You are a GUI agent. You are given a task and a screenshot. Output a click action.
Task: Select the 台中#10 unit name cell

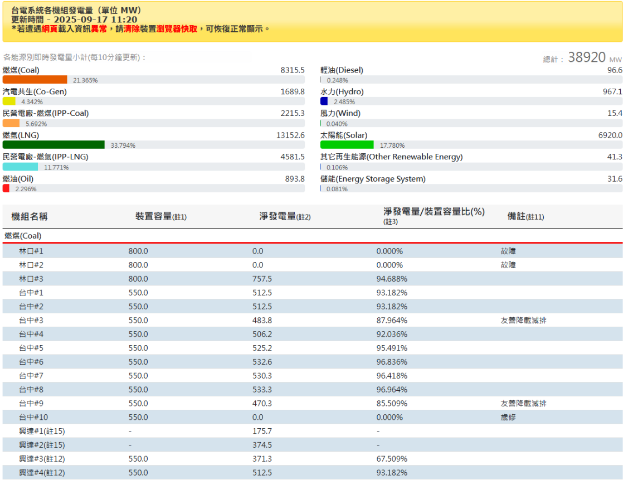[x=33, y=417]
